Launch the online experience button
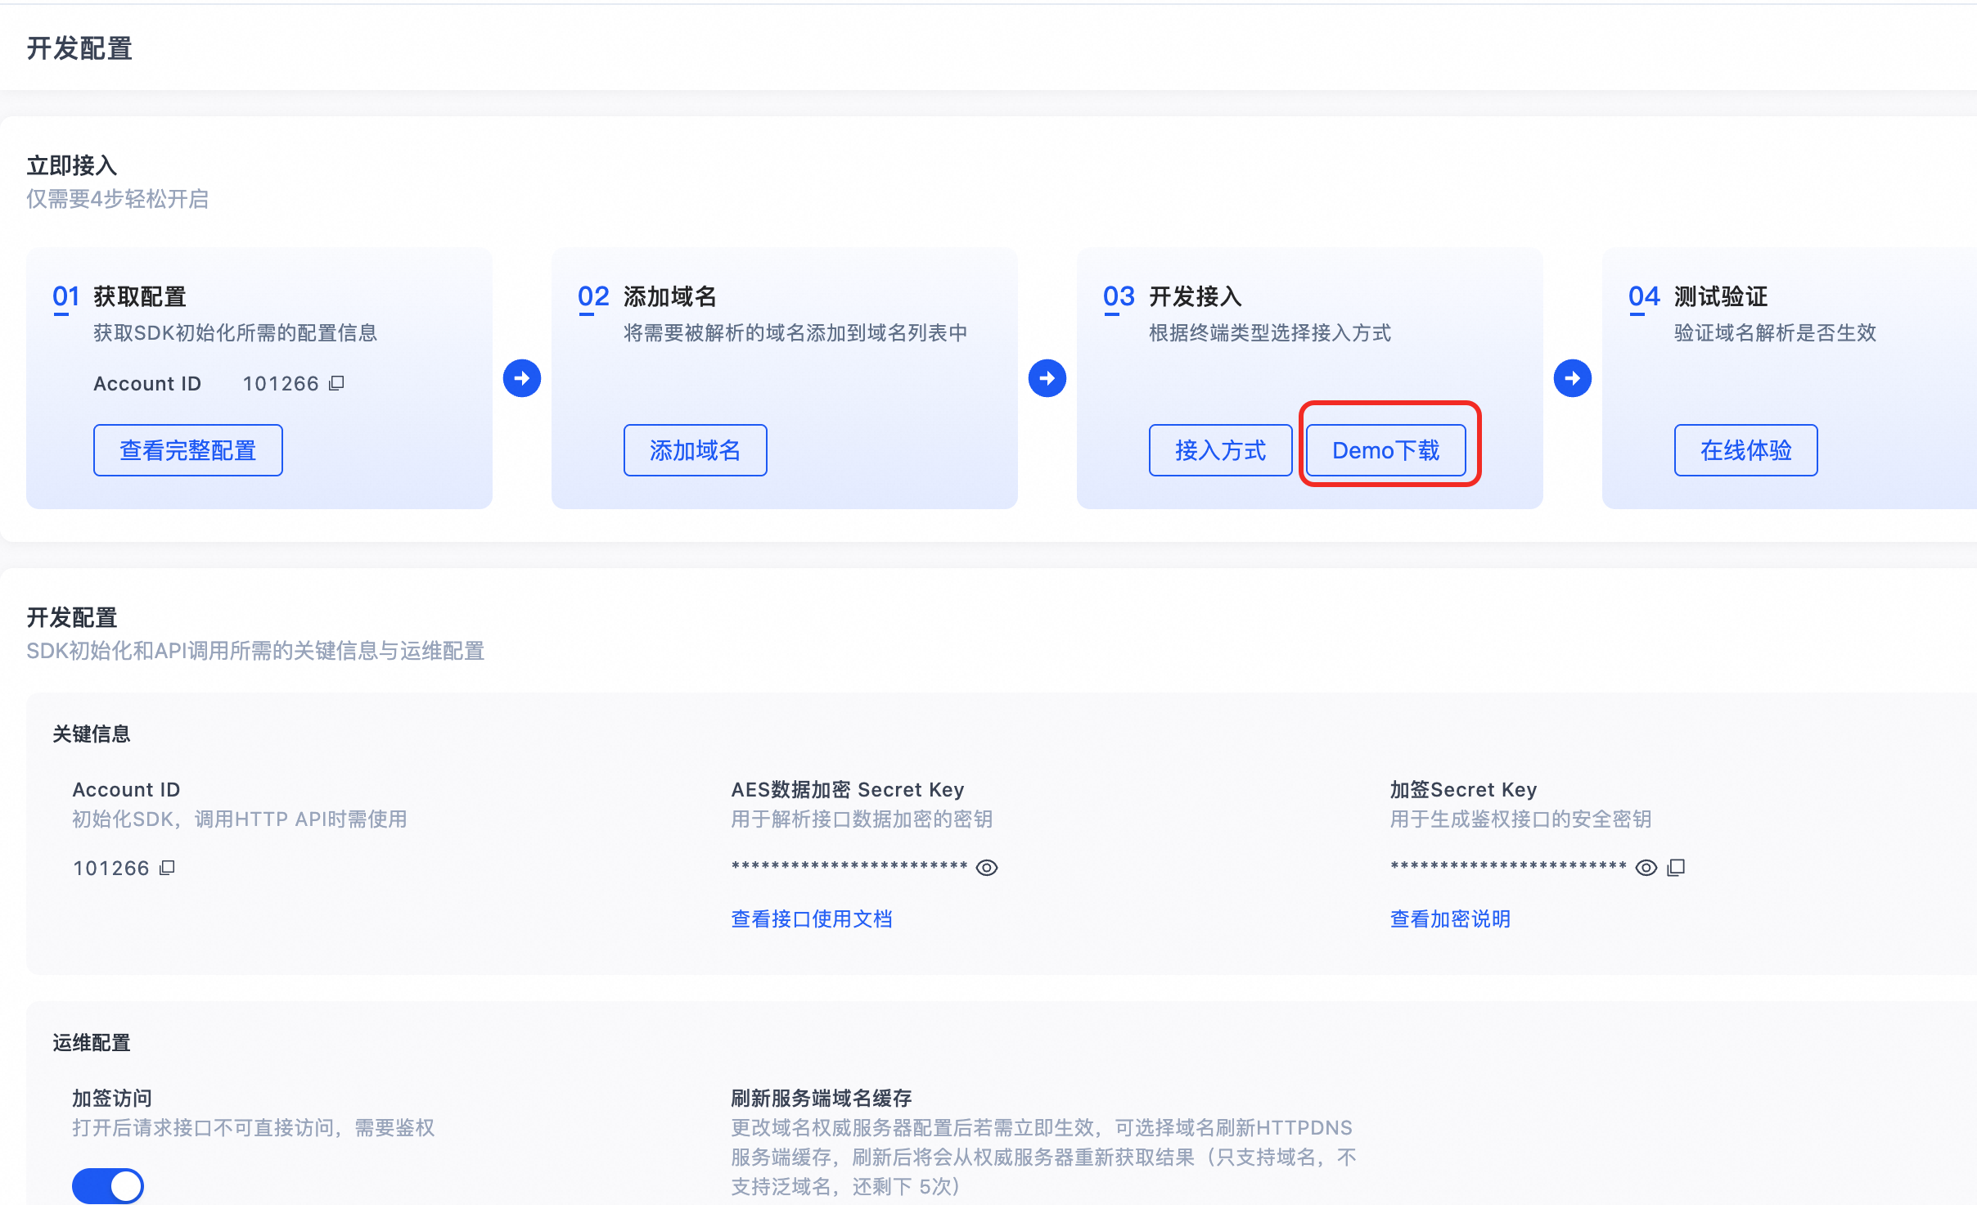 click(x=1745, y=450)
